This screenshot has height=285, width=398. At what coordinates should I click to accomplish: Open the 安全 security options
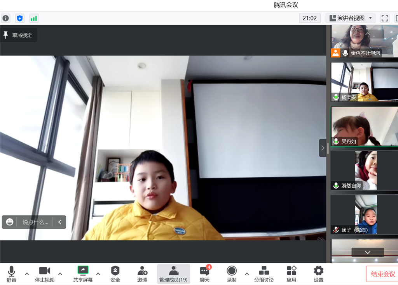coord(115,274)
